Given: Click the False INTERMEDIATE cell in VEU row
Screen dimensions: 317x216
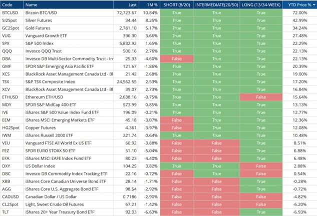Looking at the screenshot, I should (x=216, y=143).
